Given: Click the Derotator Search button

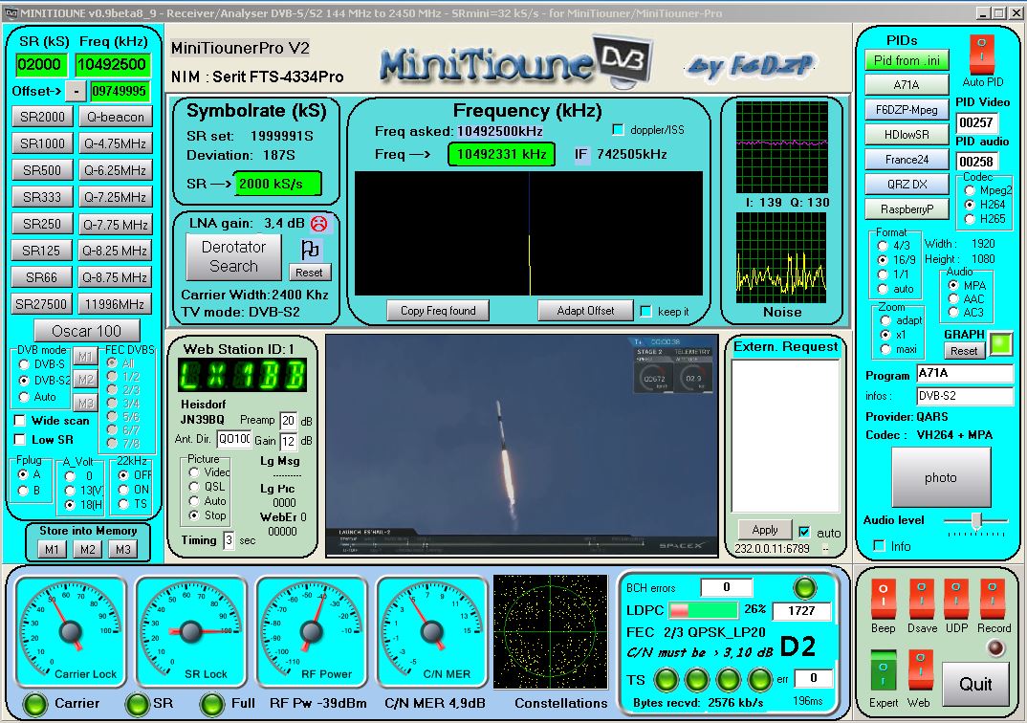Looking at the screenshot, I should pos(234,256).
